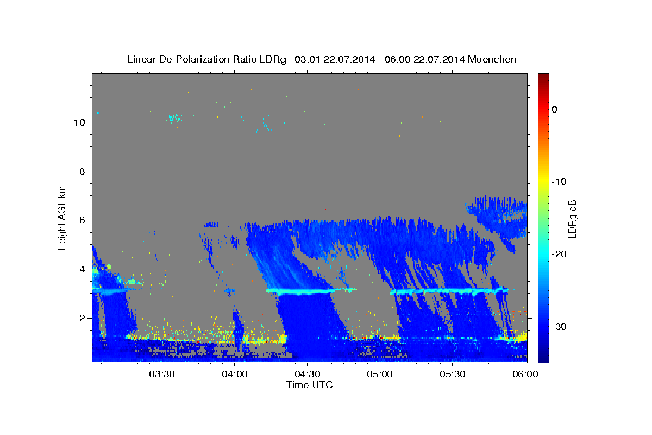Click the end date "06:00 22.07.2014" in title
Viewport: 652px width, 435px height.
425,59
